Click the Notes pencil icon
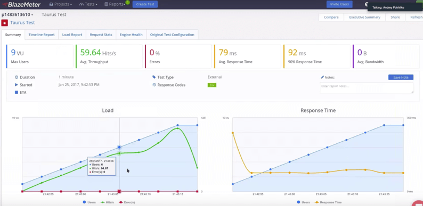The height and width of the screenshot is (206, 423). pyautogui.click(x=322, y=77)
